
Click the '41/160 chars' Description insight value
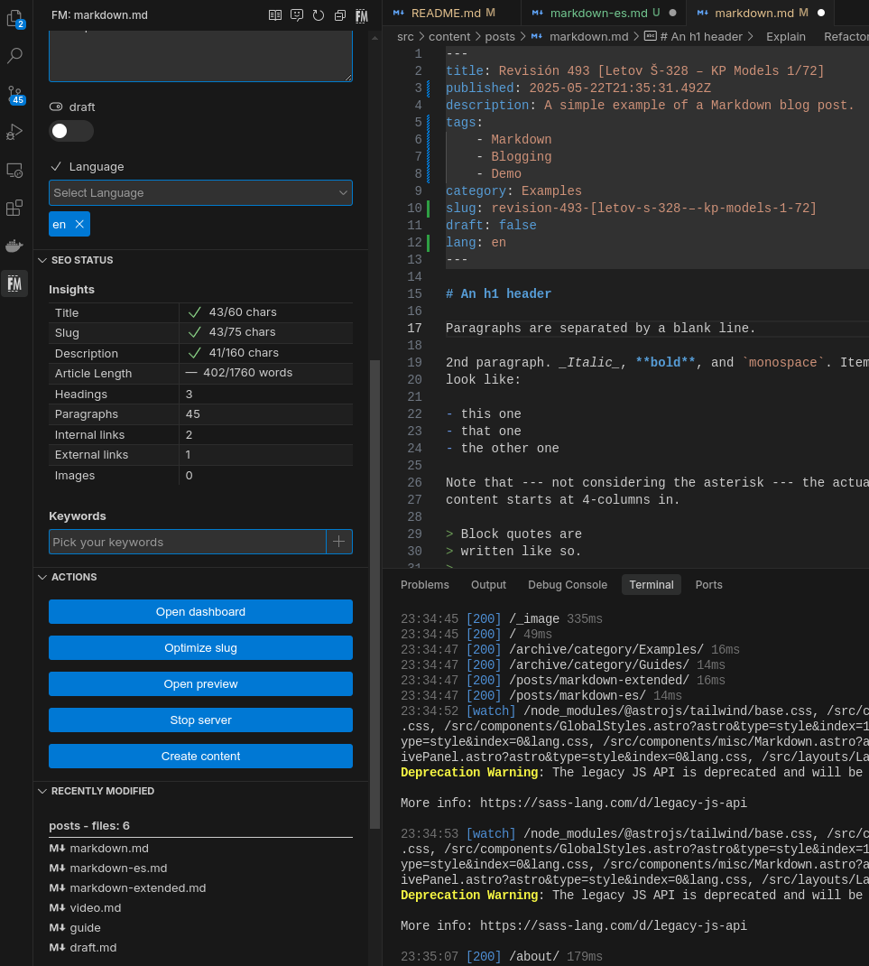(x=244, y=352)
